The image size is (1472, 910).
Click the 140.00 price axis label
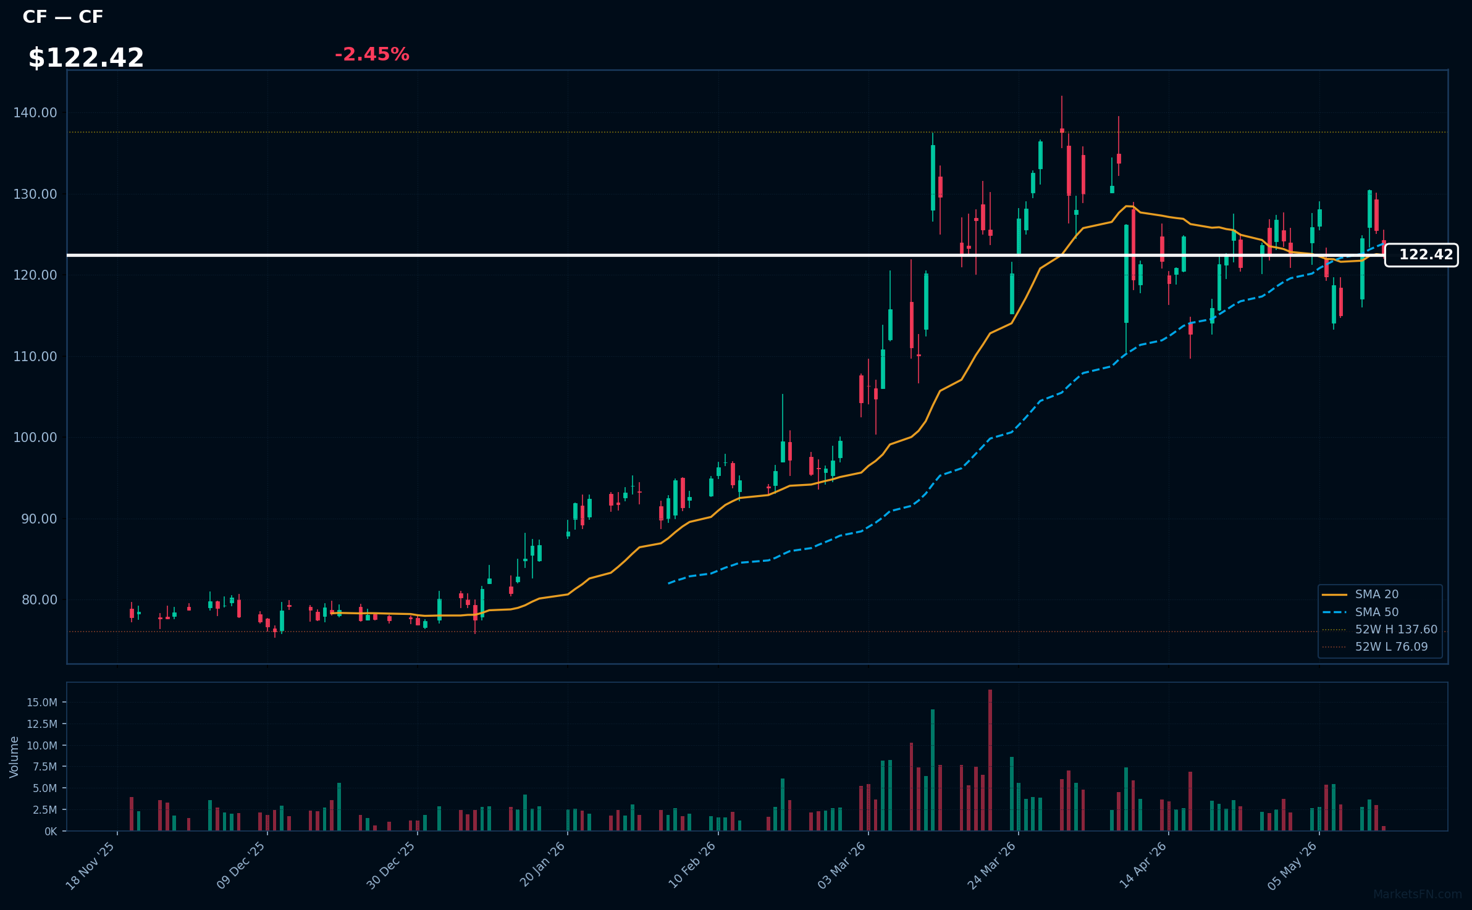coord(35,113)
